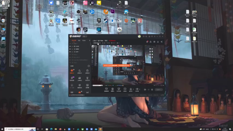Open the chart statistics tool in toolbox bottom row
The width and height of the screenshot is (233, 131).
click(x=87, y=92)
